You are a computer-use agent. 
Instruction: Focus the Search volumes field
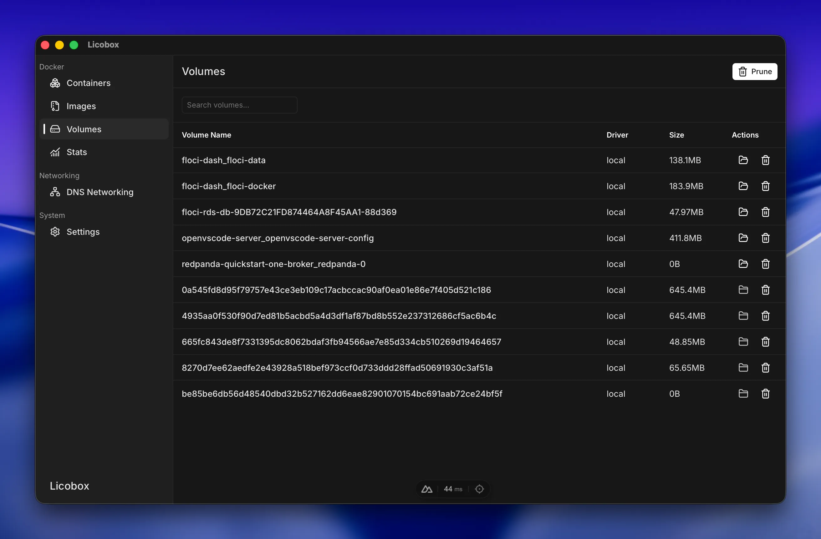(239, 105)
